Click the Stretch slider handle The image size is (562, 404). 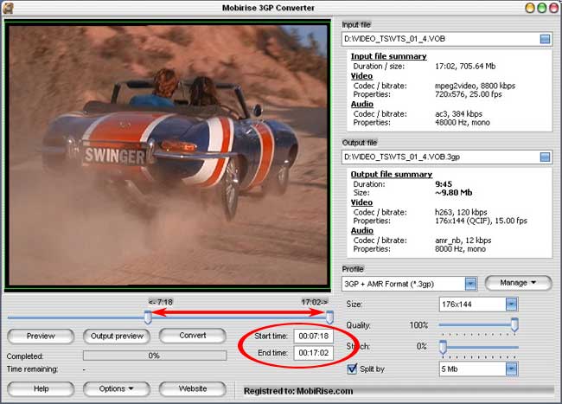[443, 347]
